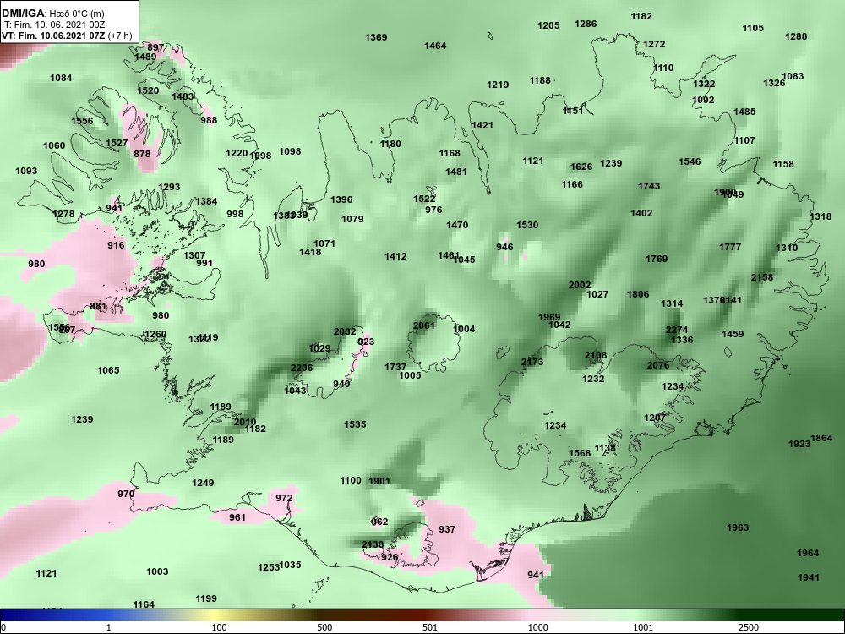Click the map value 946
845x634 pixels.
click(x=505, y=247)
